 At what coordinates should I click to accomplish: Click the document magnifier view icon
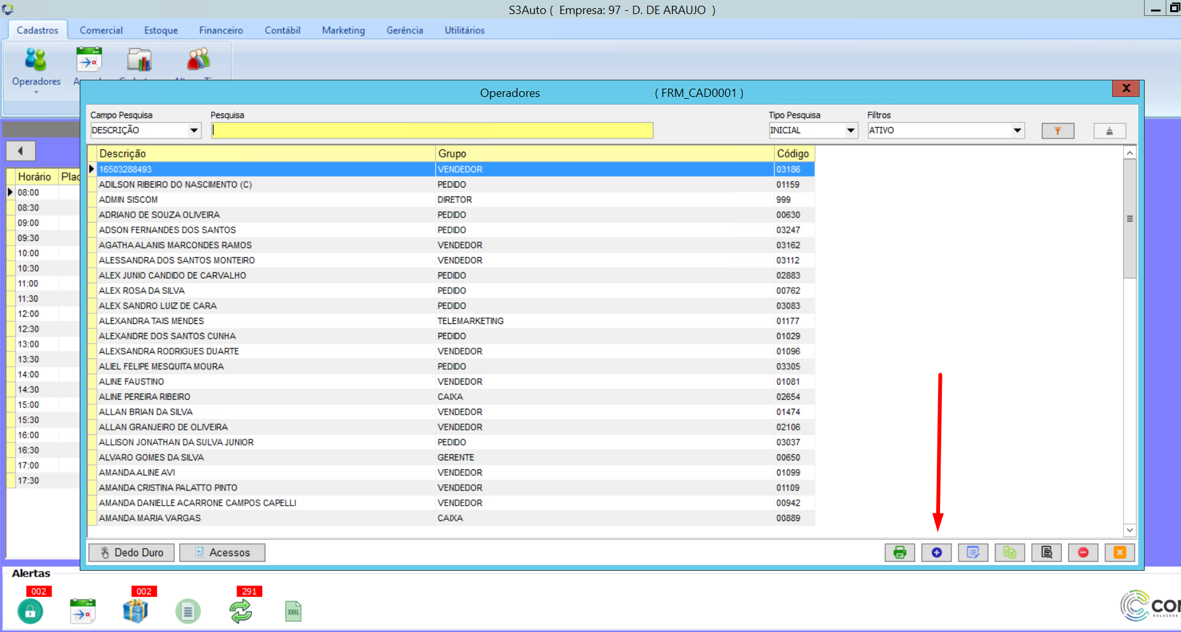(x=1046, y=552)
